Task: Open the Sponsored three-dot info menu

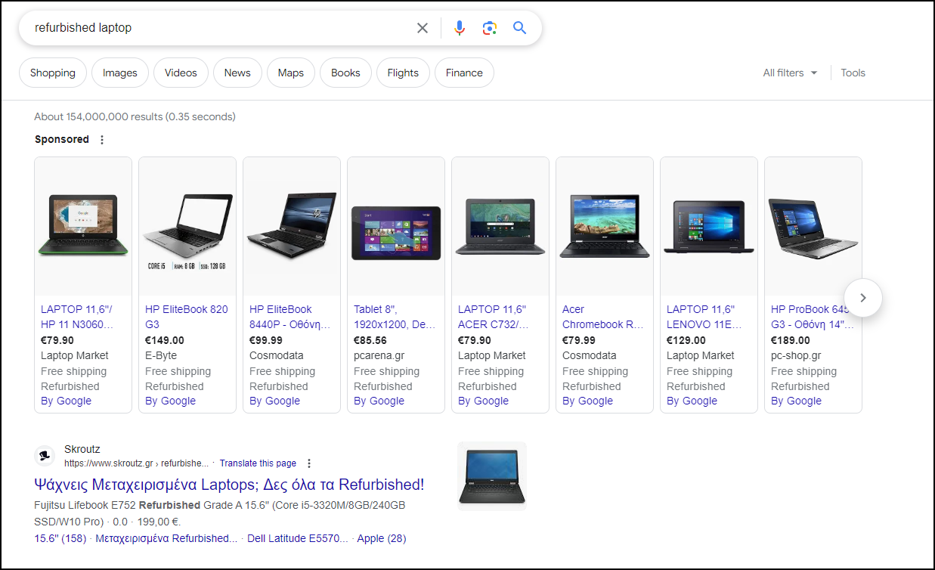Action: 102,140
